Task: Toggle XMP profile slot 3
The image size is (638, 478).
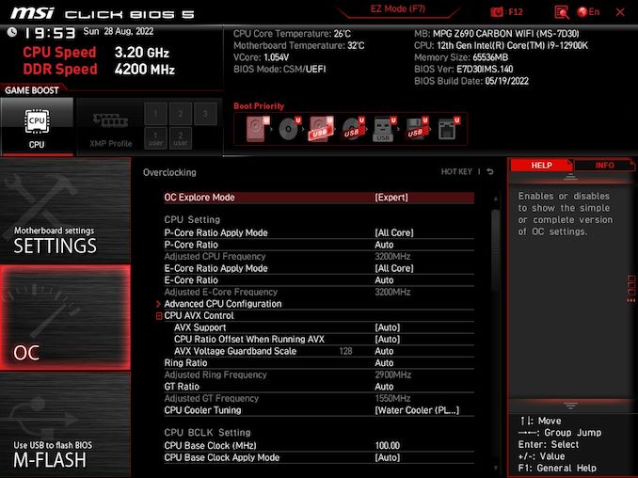Action: pos(204,114)
